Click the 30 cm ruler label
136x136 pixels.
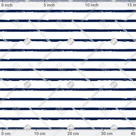click(x=107, y=134)
